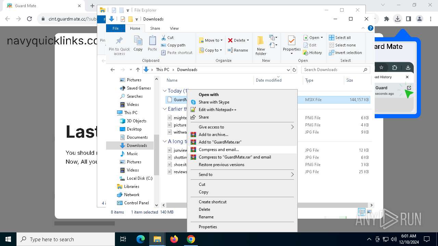The height and width of the screenshot is (246, 438).
Task: Choose Restore previous versions
Action: click(x=242, y=165)
